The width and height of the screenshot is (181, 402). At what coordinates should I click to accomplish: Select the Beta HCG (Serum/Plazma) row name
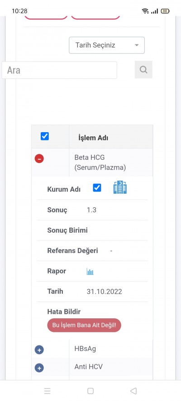(x=100, y=162)
